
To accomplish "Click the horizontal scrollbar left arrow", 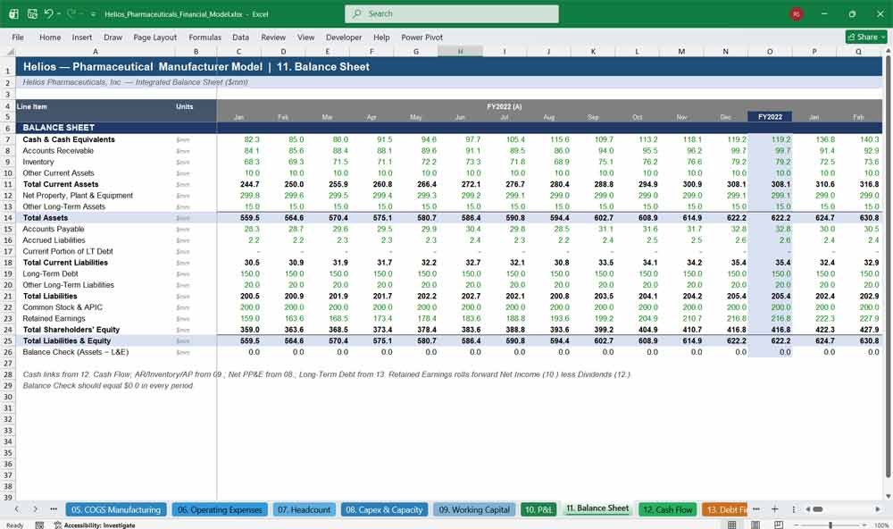I will click(x=807, y=509).
